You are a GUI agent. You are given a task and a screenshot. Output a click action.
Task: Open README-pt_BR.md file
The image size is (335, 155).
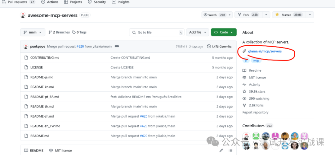coord(45,97)
